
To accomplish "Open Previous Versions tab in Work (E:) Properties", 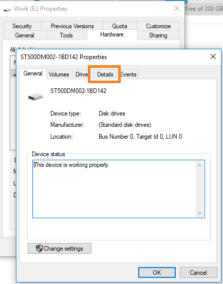I will 72,26.
